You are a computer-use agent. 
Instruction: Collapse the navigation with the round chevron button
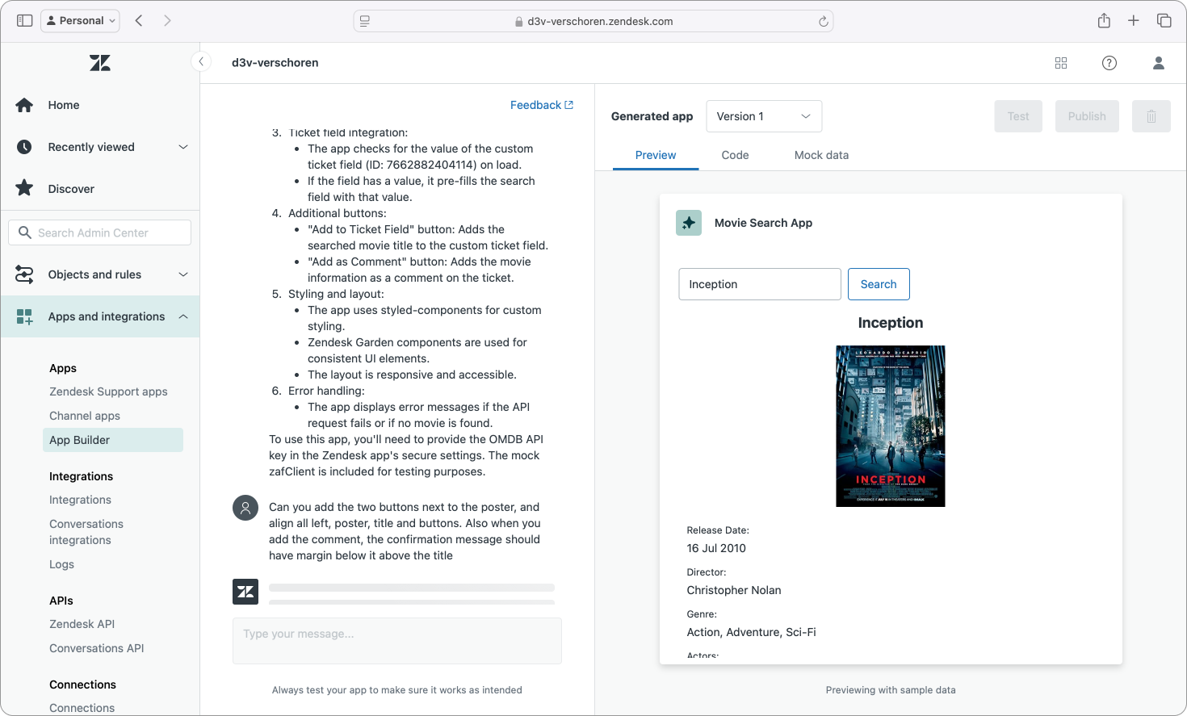(x=201, y=61)
